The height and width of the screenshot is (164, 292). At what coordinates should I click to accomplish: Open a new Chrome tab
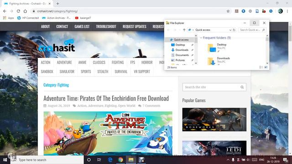pyautogui.click(x=57, y=4)
